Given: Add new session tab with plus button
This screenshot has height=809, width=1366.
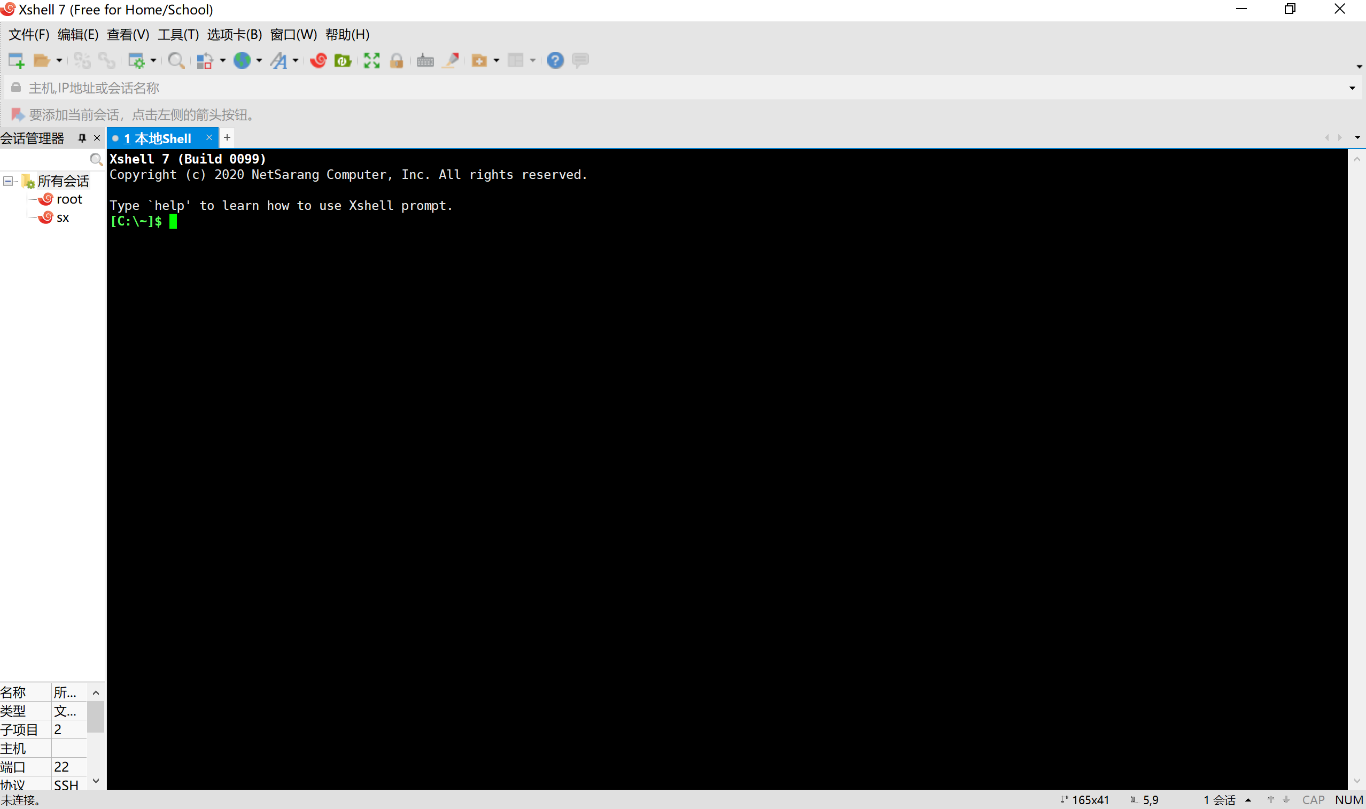Looking at the screenshot, I should tap(226, 138).
